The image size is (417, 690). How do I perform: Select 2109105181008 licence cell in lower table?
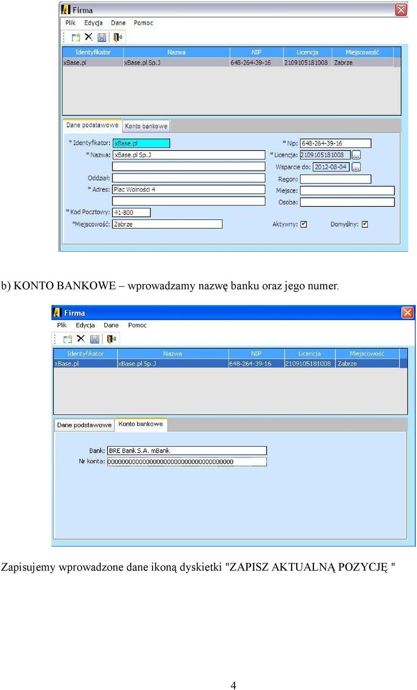tap(310, 363)
